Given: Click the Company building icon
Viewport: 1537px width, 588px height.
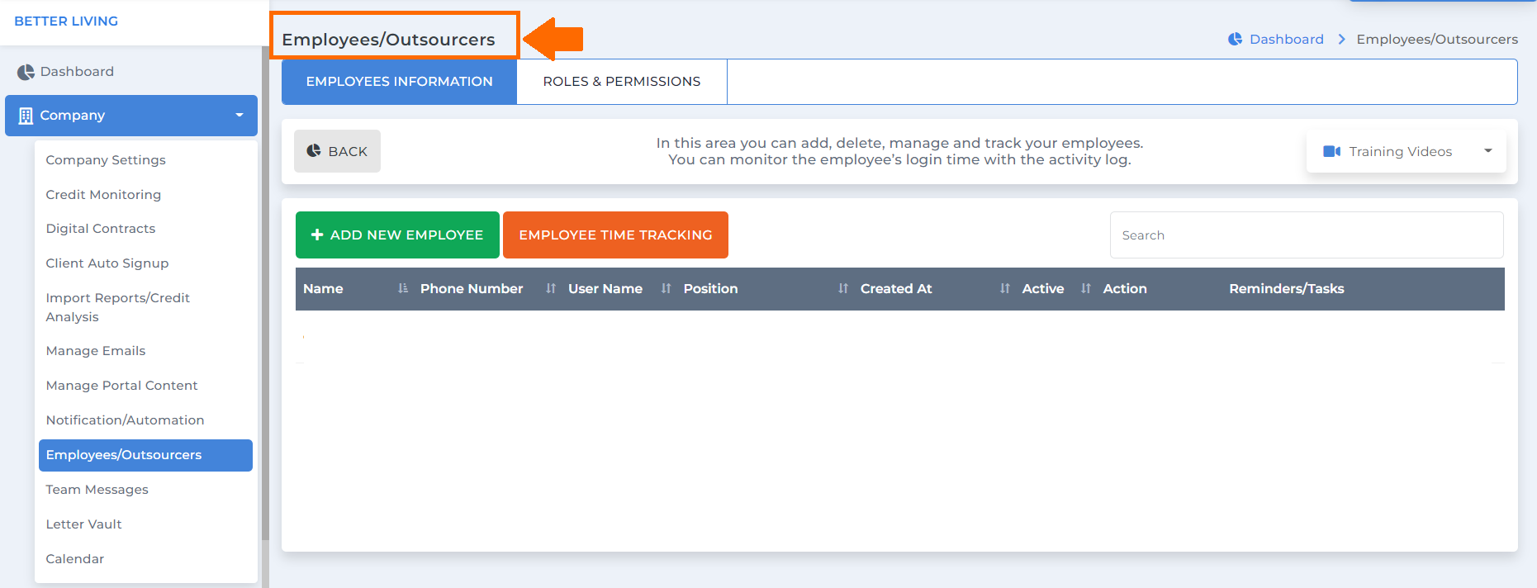Looking at the screenshot, I should click(26, 116).
